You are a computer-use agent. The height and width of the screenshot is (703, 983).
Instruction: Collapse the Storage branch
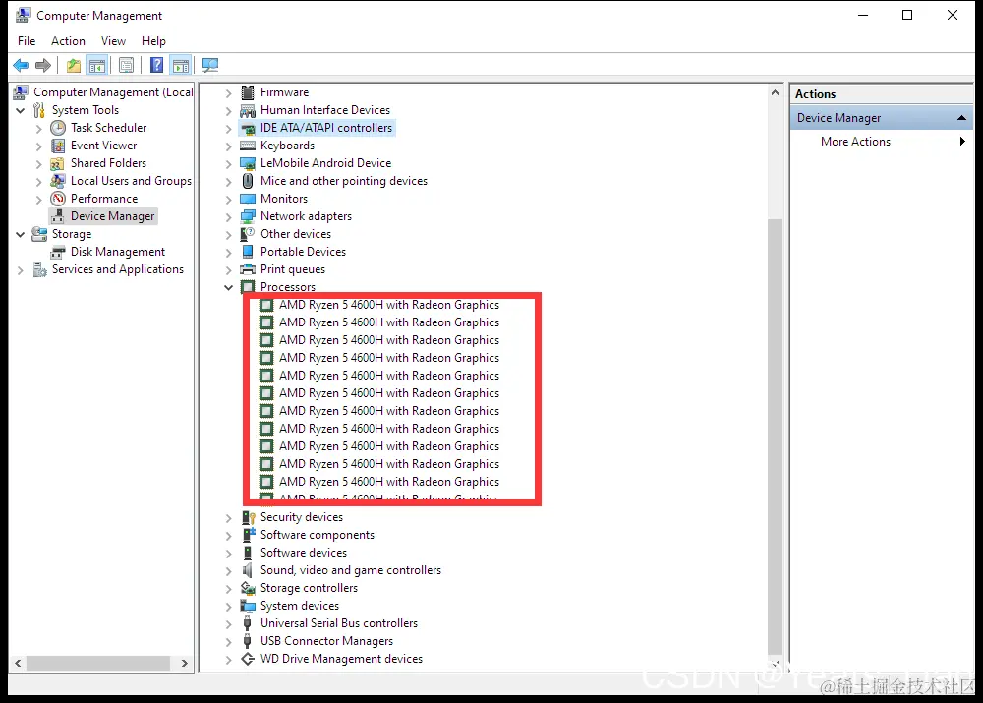[x=20, y=234]
